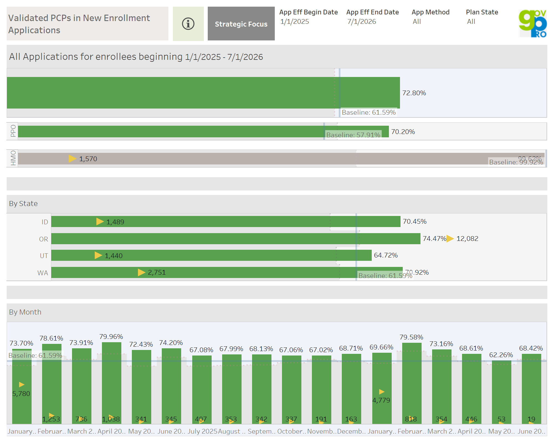Open App Eff End Date filter
Viewport: 554px width, 443px height.
point(361,22)
